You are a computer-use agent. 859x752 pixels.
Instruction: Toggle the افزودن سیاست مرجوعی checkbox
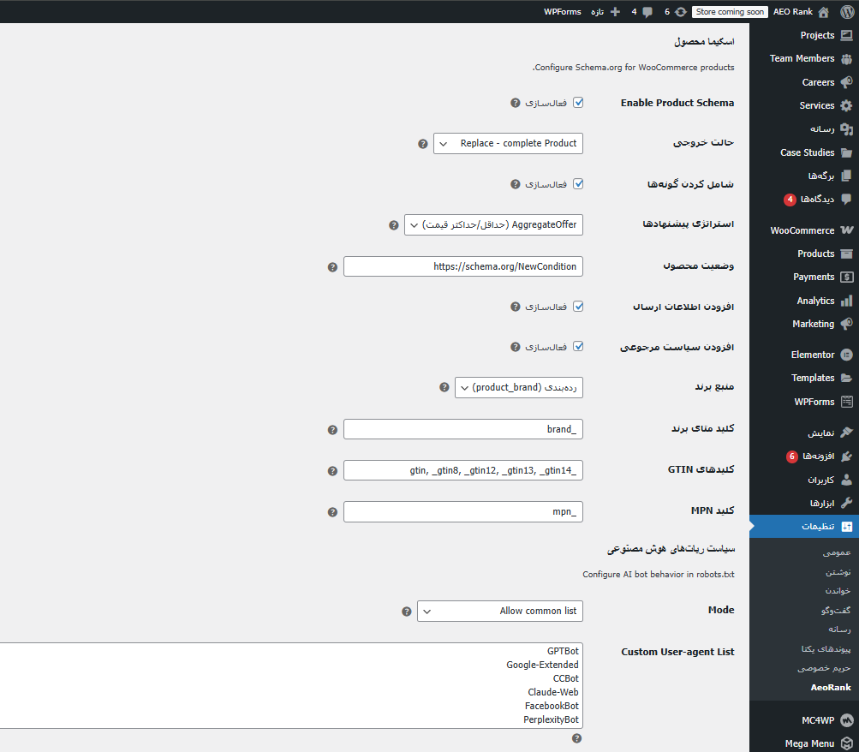click(578, 347)
